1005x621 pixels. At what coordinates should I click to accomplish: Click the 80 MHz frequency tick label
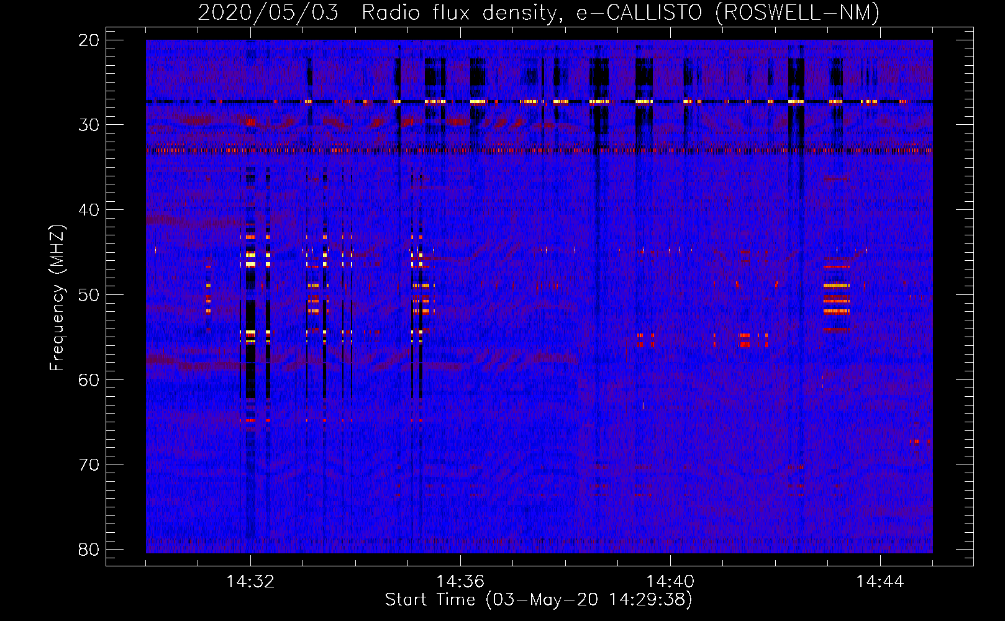pos(89,550)
